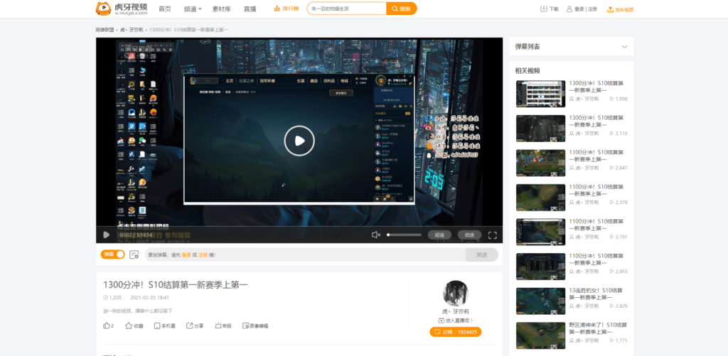
Task: Click the player volume slider
Action: pos(405,235)
